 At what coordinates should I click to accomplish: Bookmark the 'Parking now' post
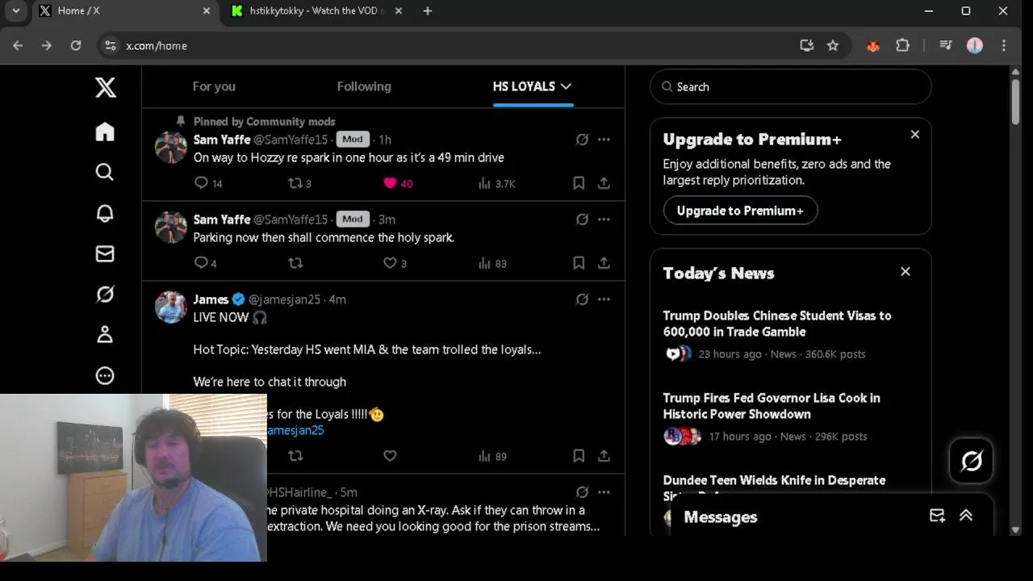tap(579, 263)
